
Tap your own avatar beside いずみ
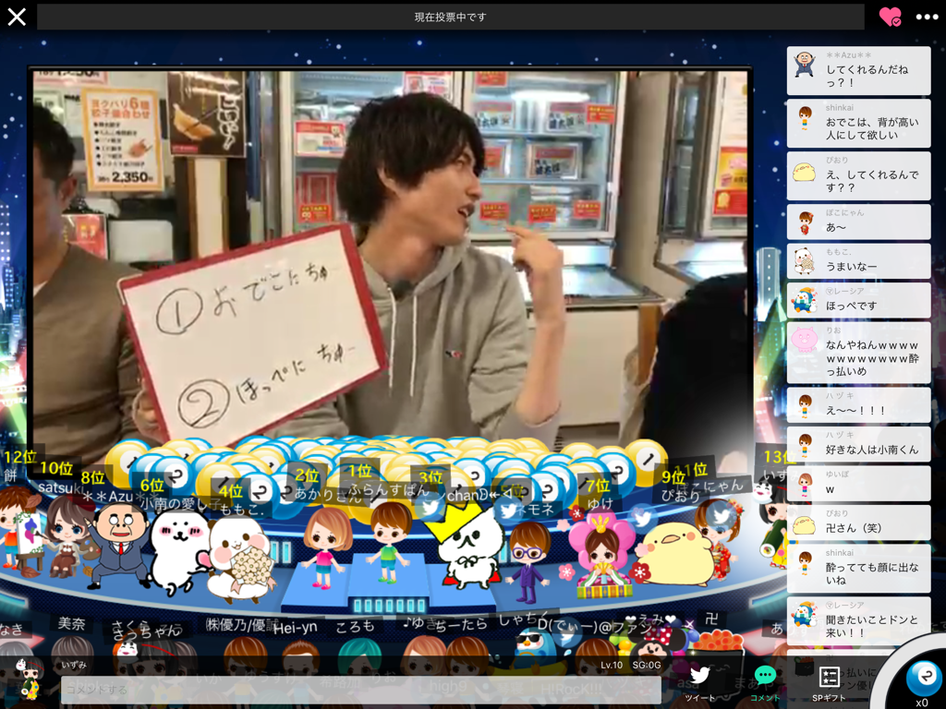coord(29,677)
